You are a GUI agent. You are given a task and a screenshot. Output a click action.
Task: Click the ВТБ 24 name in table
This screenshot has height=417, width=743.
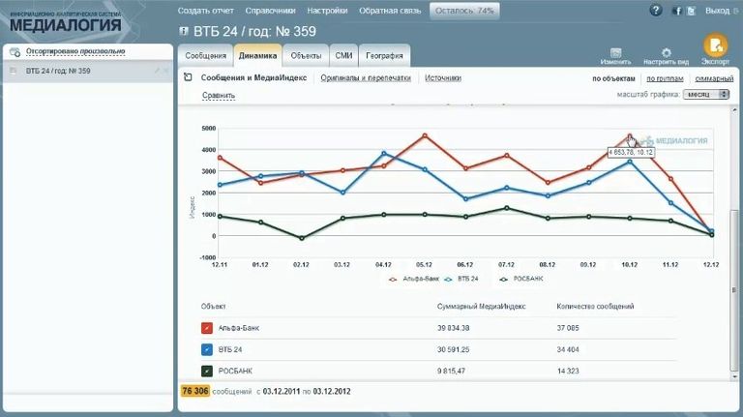230,349
